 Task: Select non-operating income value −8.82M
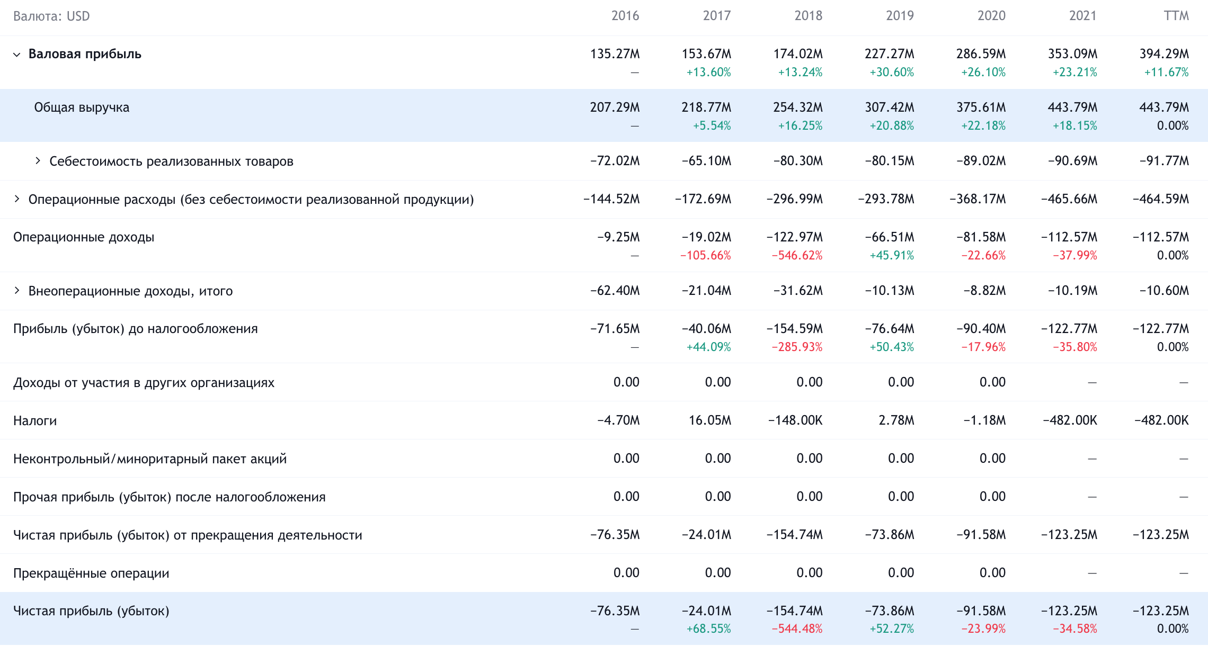984,291
